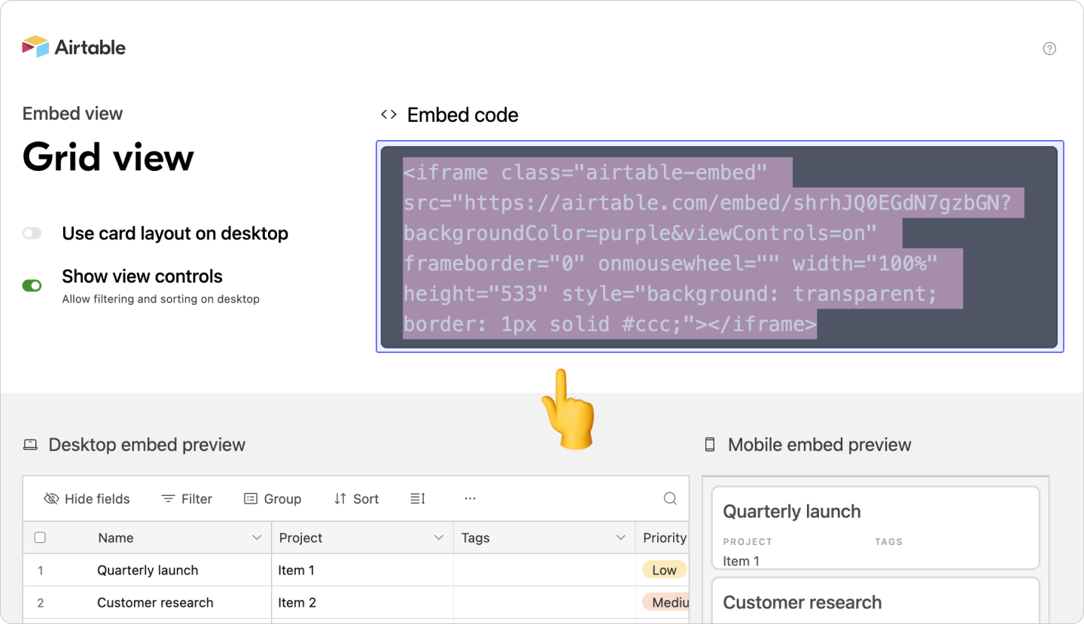The image size is (1084, 624).
Task: Click the Desktop embed preview heading
Action: tap(147, 445)
